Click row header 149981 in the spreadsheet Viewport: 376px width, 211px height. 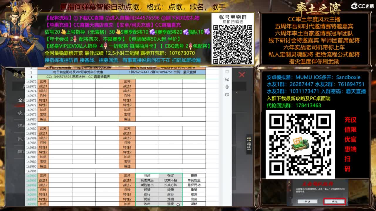coord(31,124)
